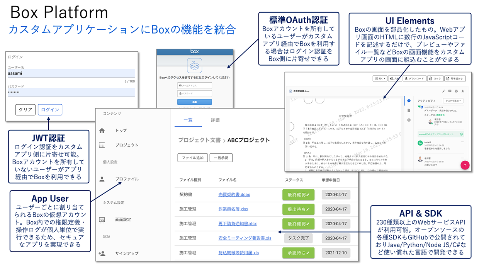Click the 契約書 file type cell
This screenshot has height=265, width=479.
(x=186, y=194)
